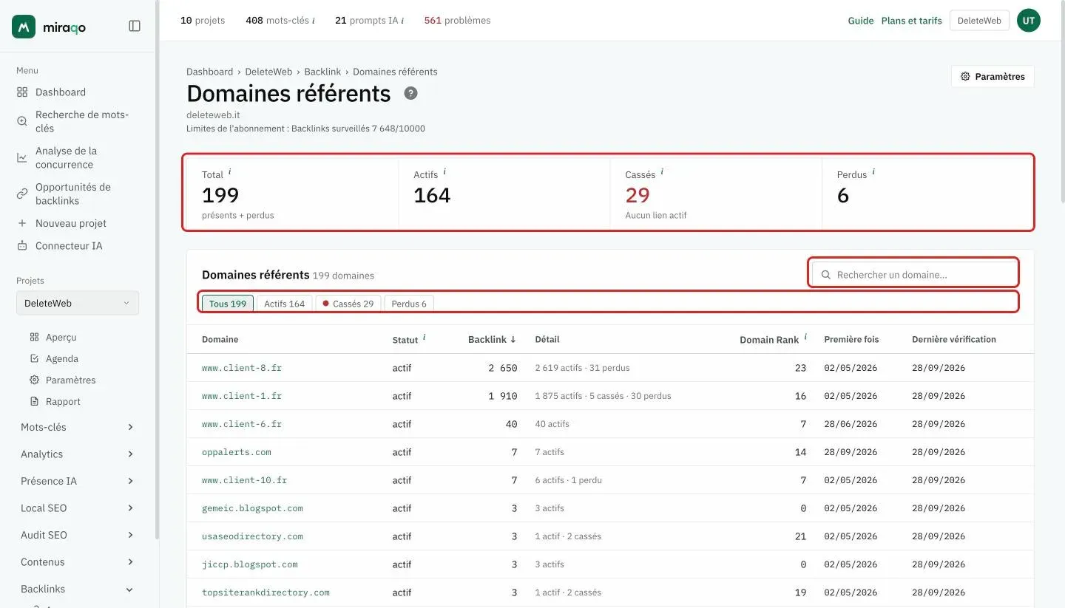Click the Recherche de mots-clés magnifier icon
This screenshot has height=608, width=1065.
click(x=22, y=121)
